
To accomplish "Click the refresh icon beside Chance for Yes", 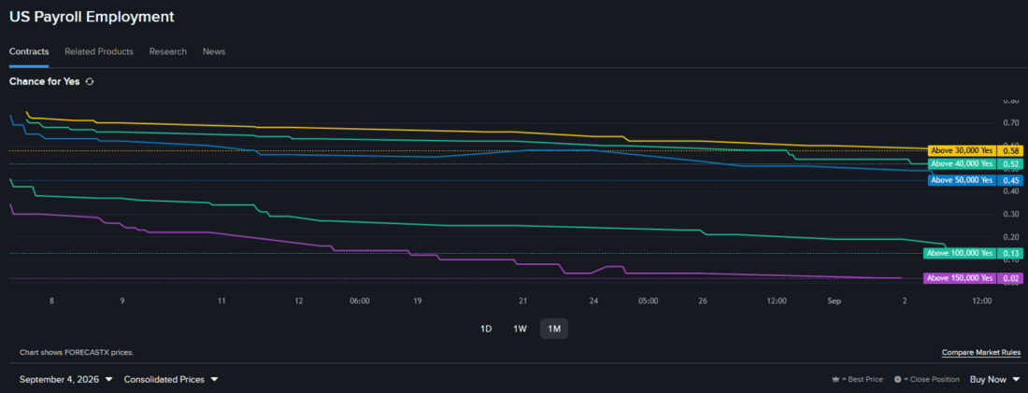I will click(90, 82).
